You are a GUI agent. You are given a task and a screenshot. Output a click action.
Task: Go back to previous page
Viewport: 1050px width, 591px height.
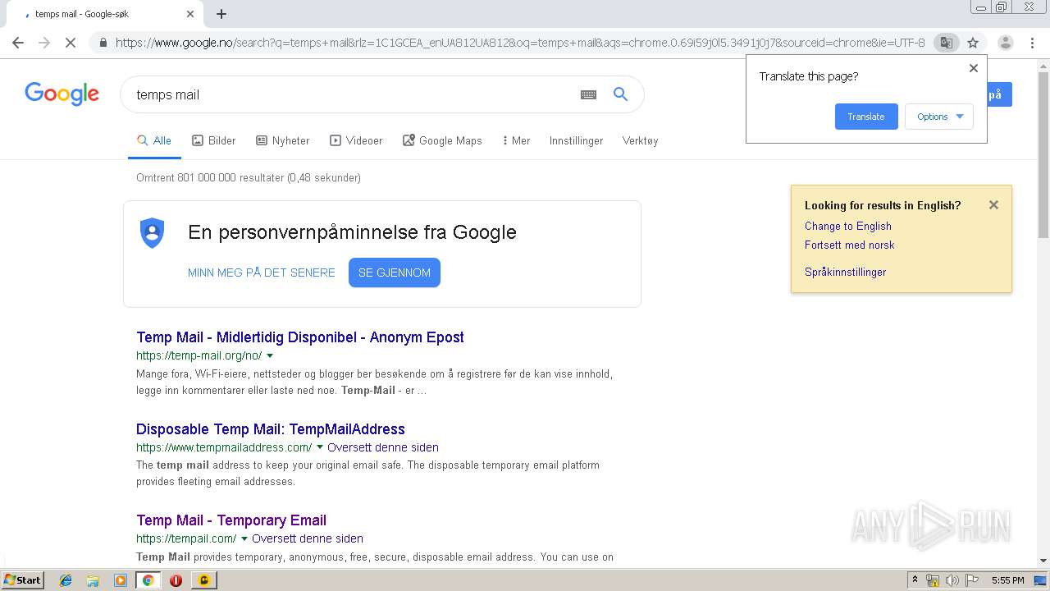point(18,43)
